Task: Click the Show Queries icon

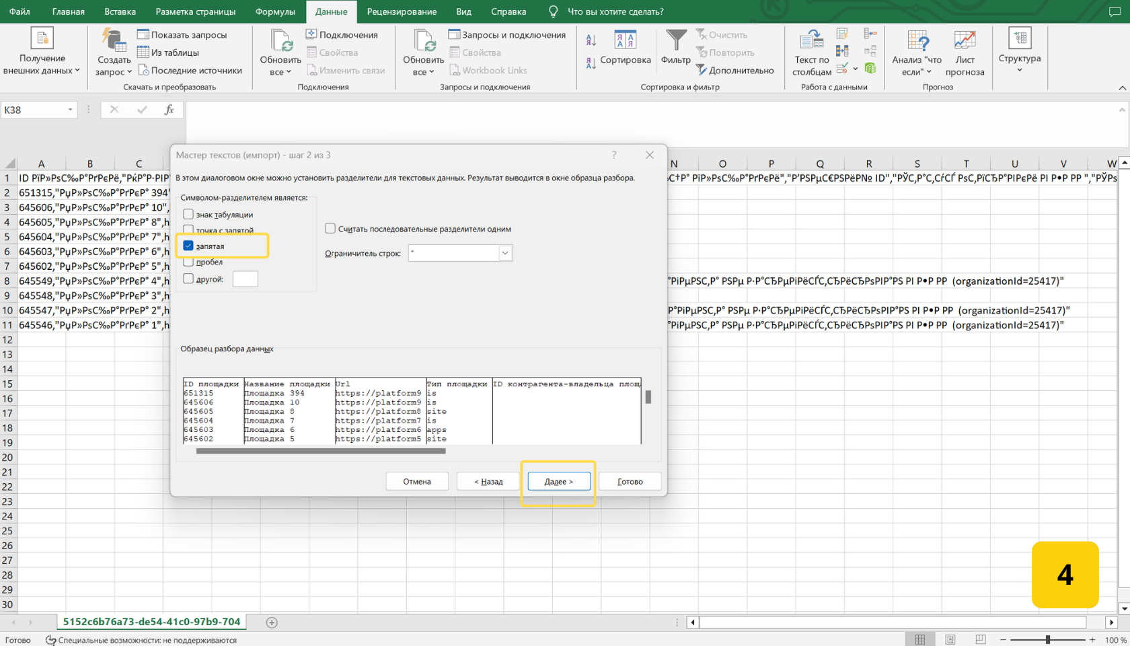Action: [x=143, y=34]
